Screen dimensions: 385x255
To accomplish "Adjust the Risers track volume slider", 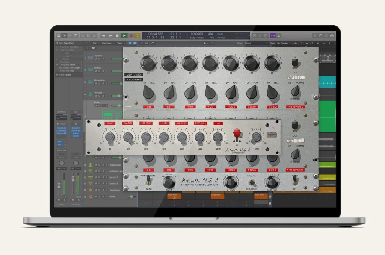I will pyautogui.click(x=132, y=196).
